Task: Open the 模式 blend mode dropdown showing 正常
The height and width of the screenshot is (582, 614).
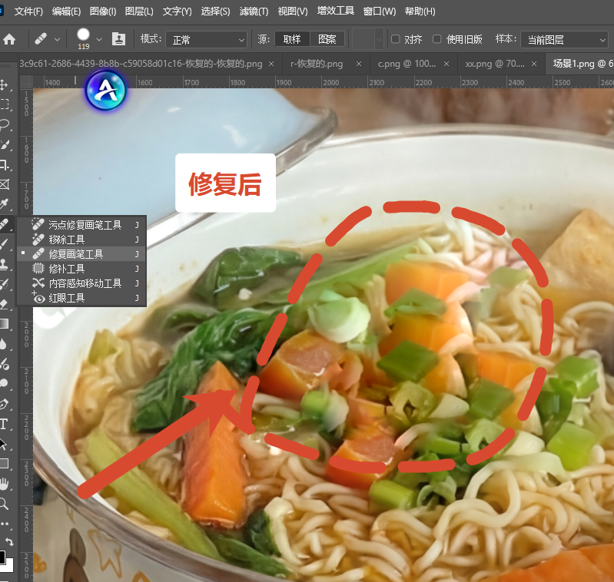Action: (x=207, y=40)
